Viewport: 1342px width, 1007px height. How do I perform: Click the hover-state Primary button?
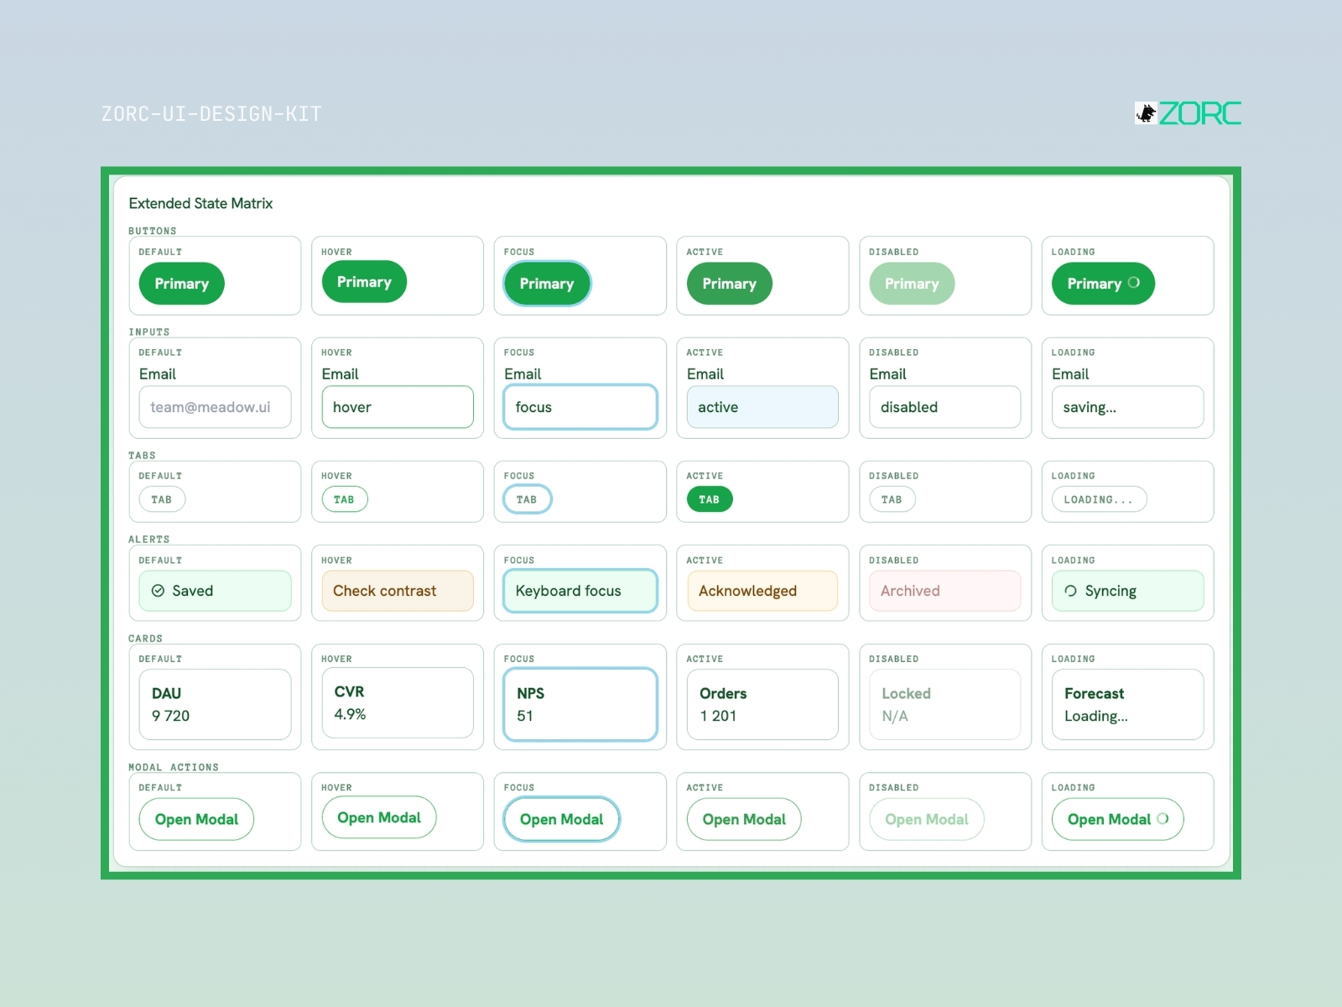coord(364,282)
